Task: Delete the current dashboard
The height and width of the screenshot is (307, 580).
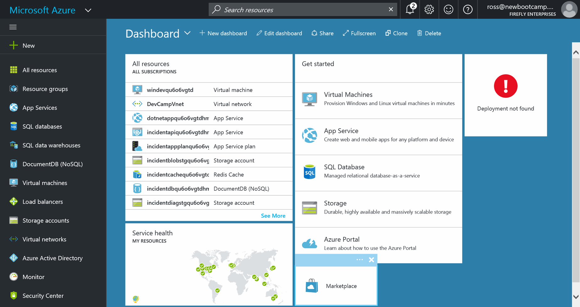Action: pos(429,33)
